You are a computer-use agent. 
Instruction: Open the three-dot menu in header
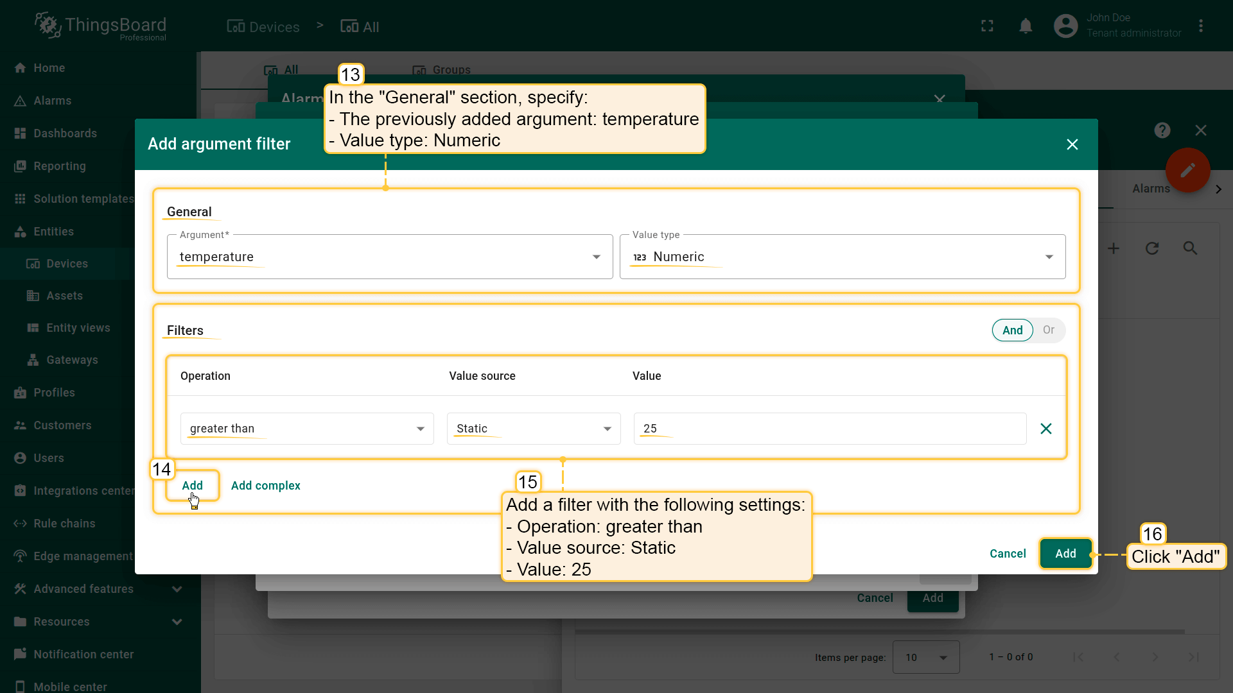click(1200, 26)
